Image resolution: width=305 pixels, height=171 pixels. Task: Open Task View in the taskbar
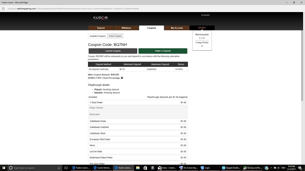(x=66, y=168)
